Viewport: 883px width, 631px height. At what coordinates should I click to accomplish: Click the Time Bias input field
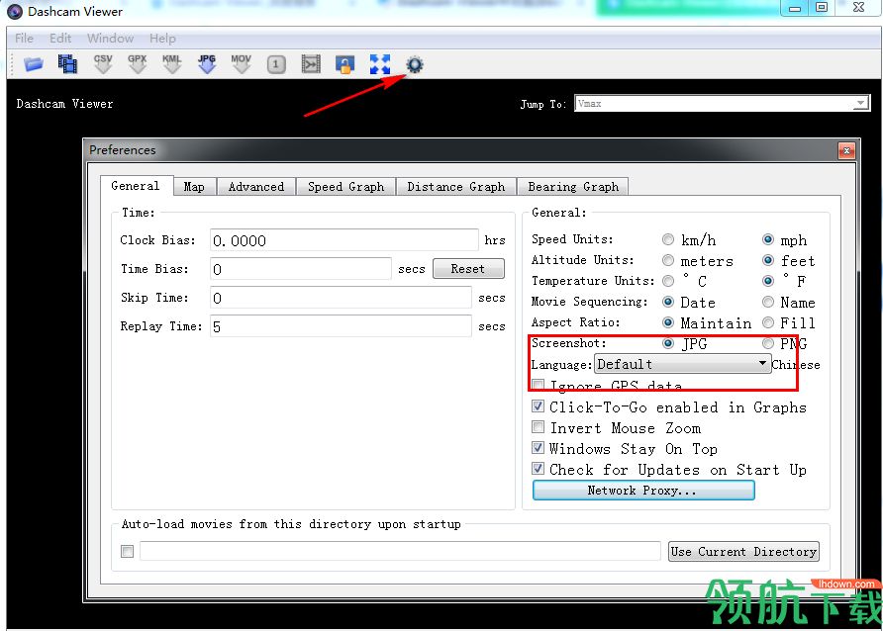301,269
